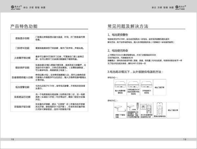Click the line starting 解决方法：取下没有电的电池

[141, 42]
